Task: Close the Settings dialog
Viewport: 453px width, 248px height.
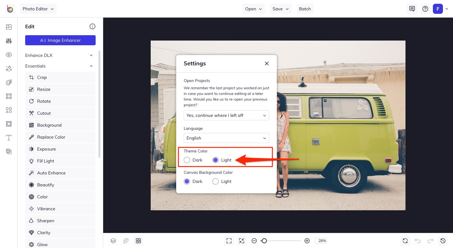Action: [267, 63]
